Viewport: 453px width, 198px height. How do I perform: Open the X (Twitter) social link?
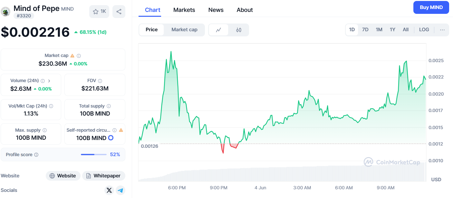tap(109, 190)
